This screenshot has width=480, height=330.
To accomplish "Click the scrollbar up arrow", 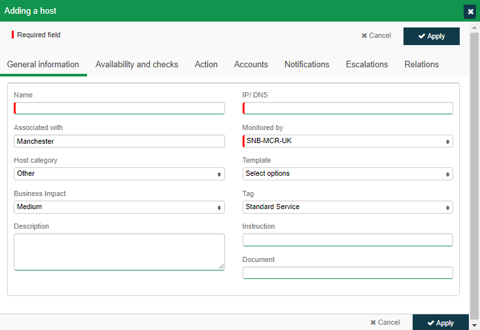I will point(475,27).
